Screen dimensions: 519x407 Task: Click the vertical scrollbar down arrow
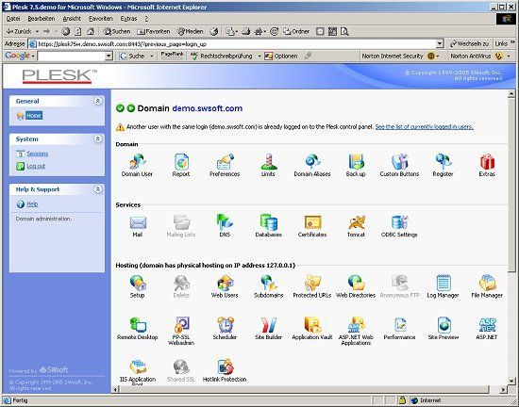(x=511, y=381)
